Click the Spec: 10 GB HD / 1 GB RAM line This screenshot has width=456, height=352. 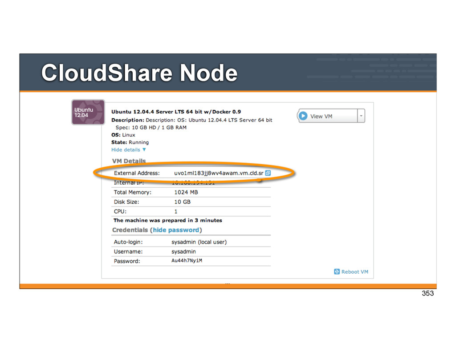point(151,127)
